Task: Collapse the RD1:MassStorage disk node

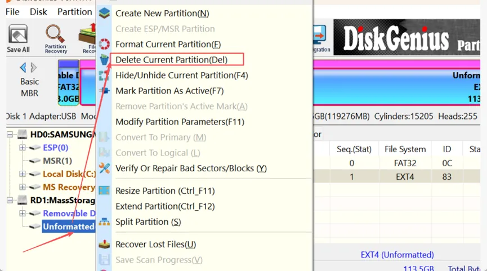Action: coord(10,200)
